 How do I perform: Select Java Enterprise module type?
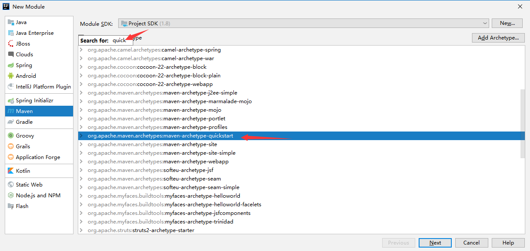coord(39,33)
